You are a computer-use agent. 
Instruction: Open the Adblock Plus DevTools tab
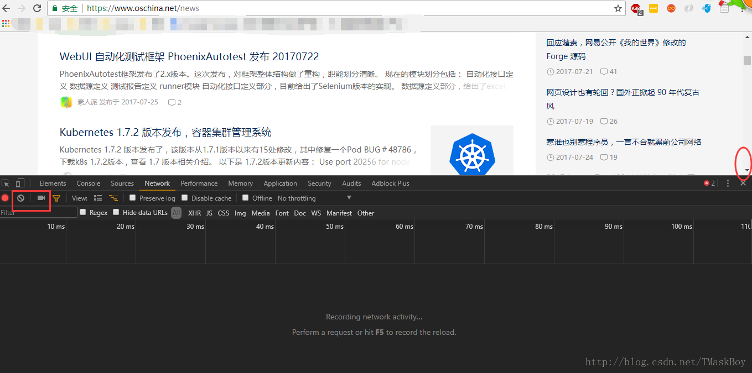[x=390, y=183]
